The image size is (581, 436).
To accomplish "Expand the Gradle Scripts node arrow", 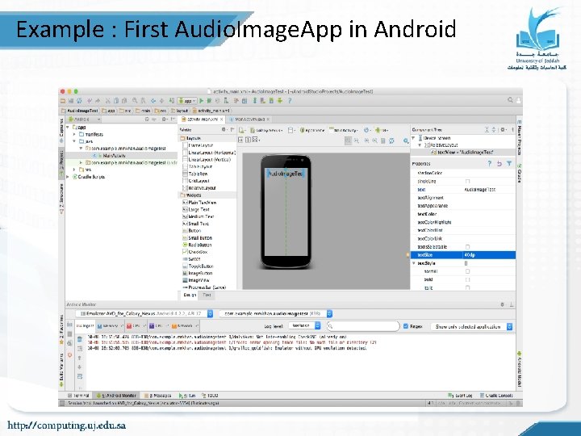I will point(68,177).
